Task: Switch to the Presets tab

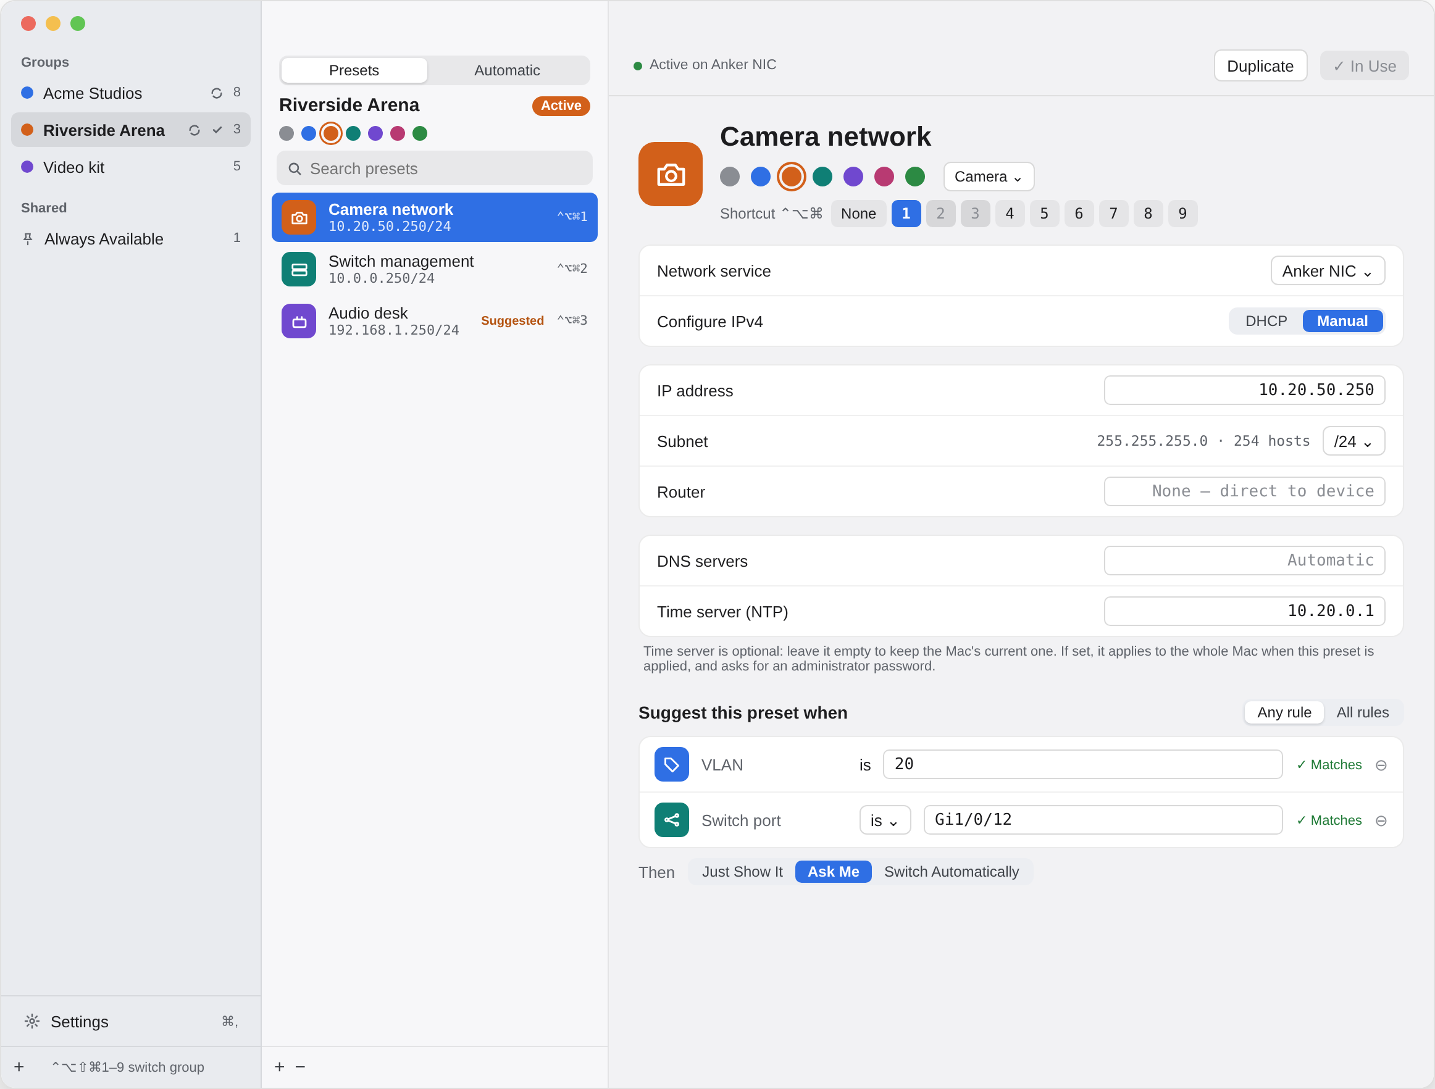Action: coord(354,70)
